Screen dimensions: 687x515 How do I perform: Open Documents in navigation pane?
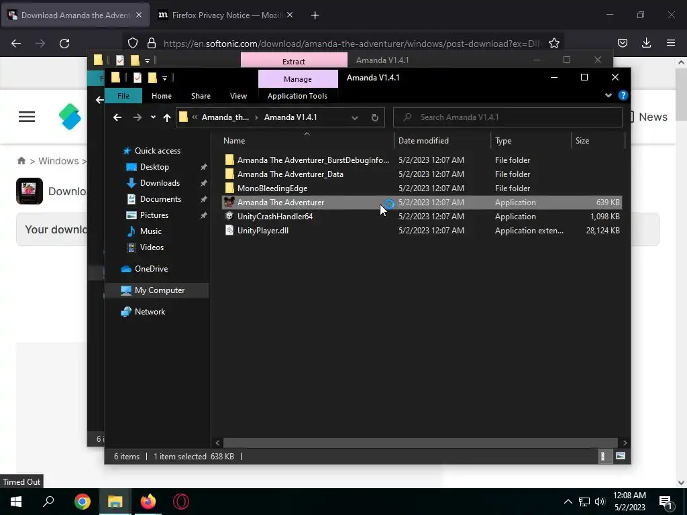pyautogui.click(x=160, y=199)
